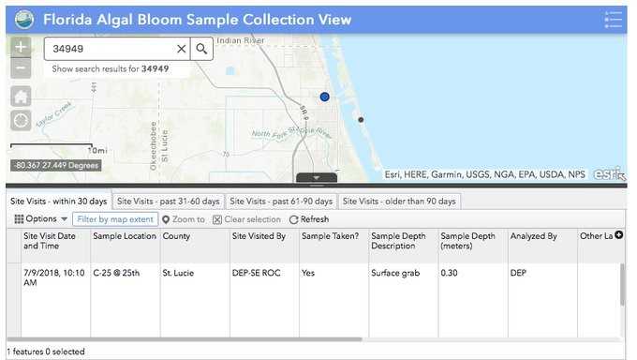This screenshot has height=360, width=637.
Task: Open the legend list icon
Action: point(613,20)
